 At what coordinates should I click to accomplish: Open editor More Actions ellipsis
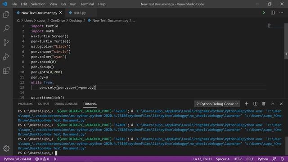[x=281, y=13]
